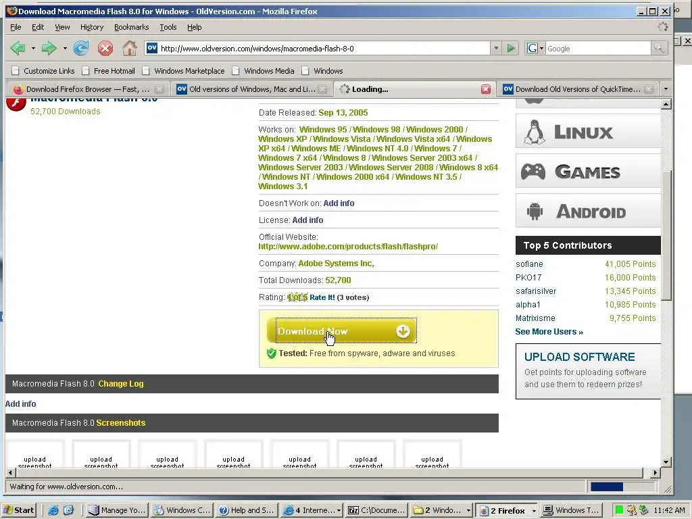This screenshot has width=692, height=519.
Task: Open the list all tabs dropdown
Action: pos(666,89)
